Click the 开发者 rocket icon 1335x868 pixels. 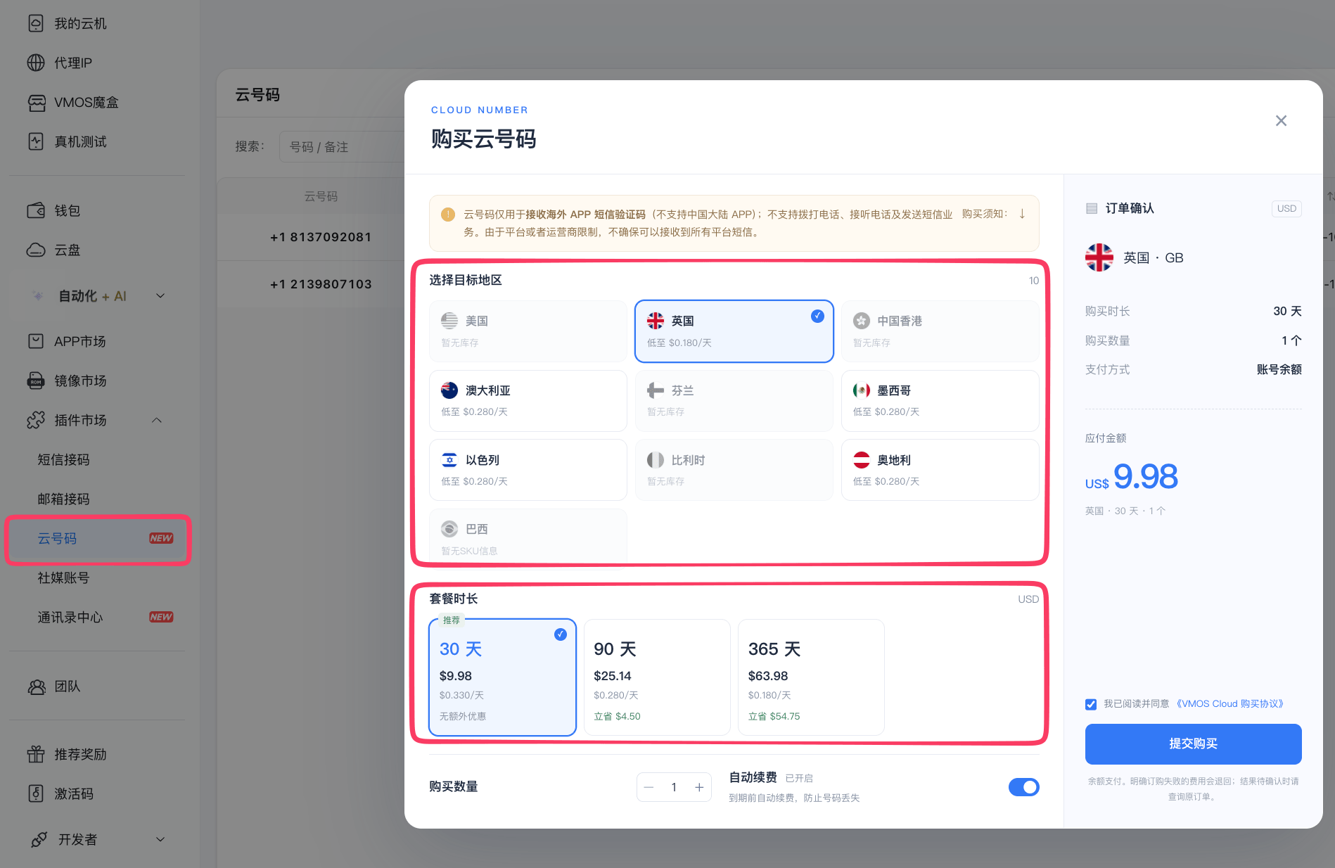39,839
